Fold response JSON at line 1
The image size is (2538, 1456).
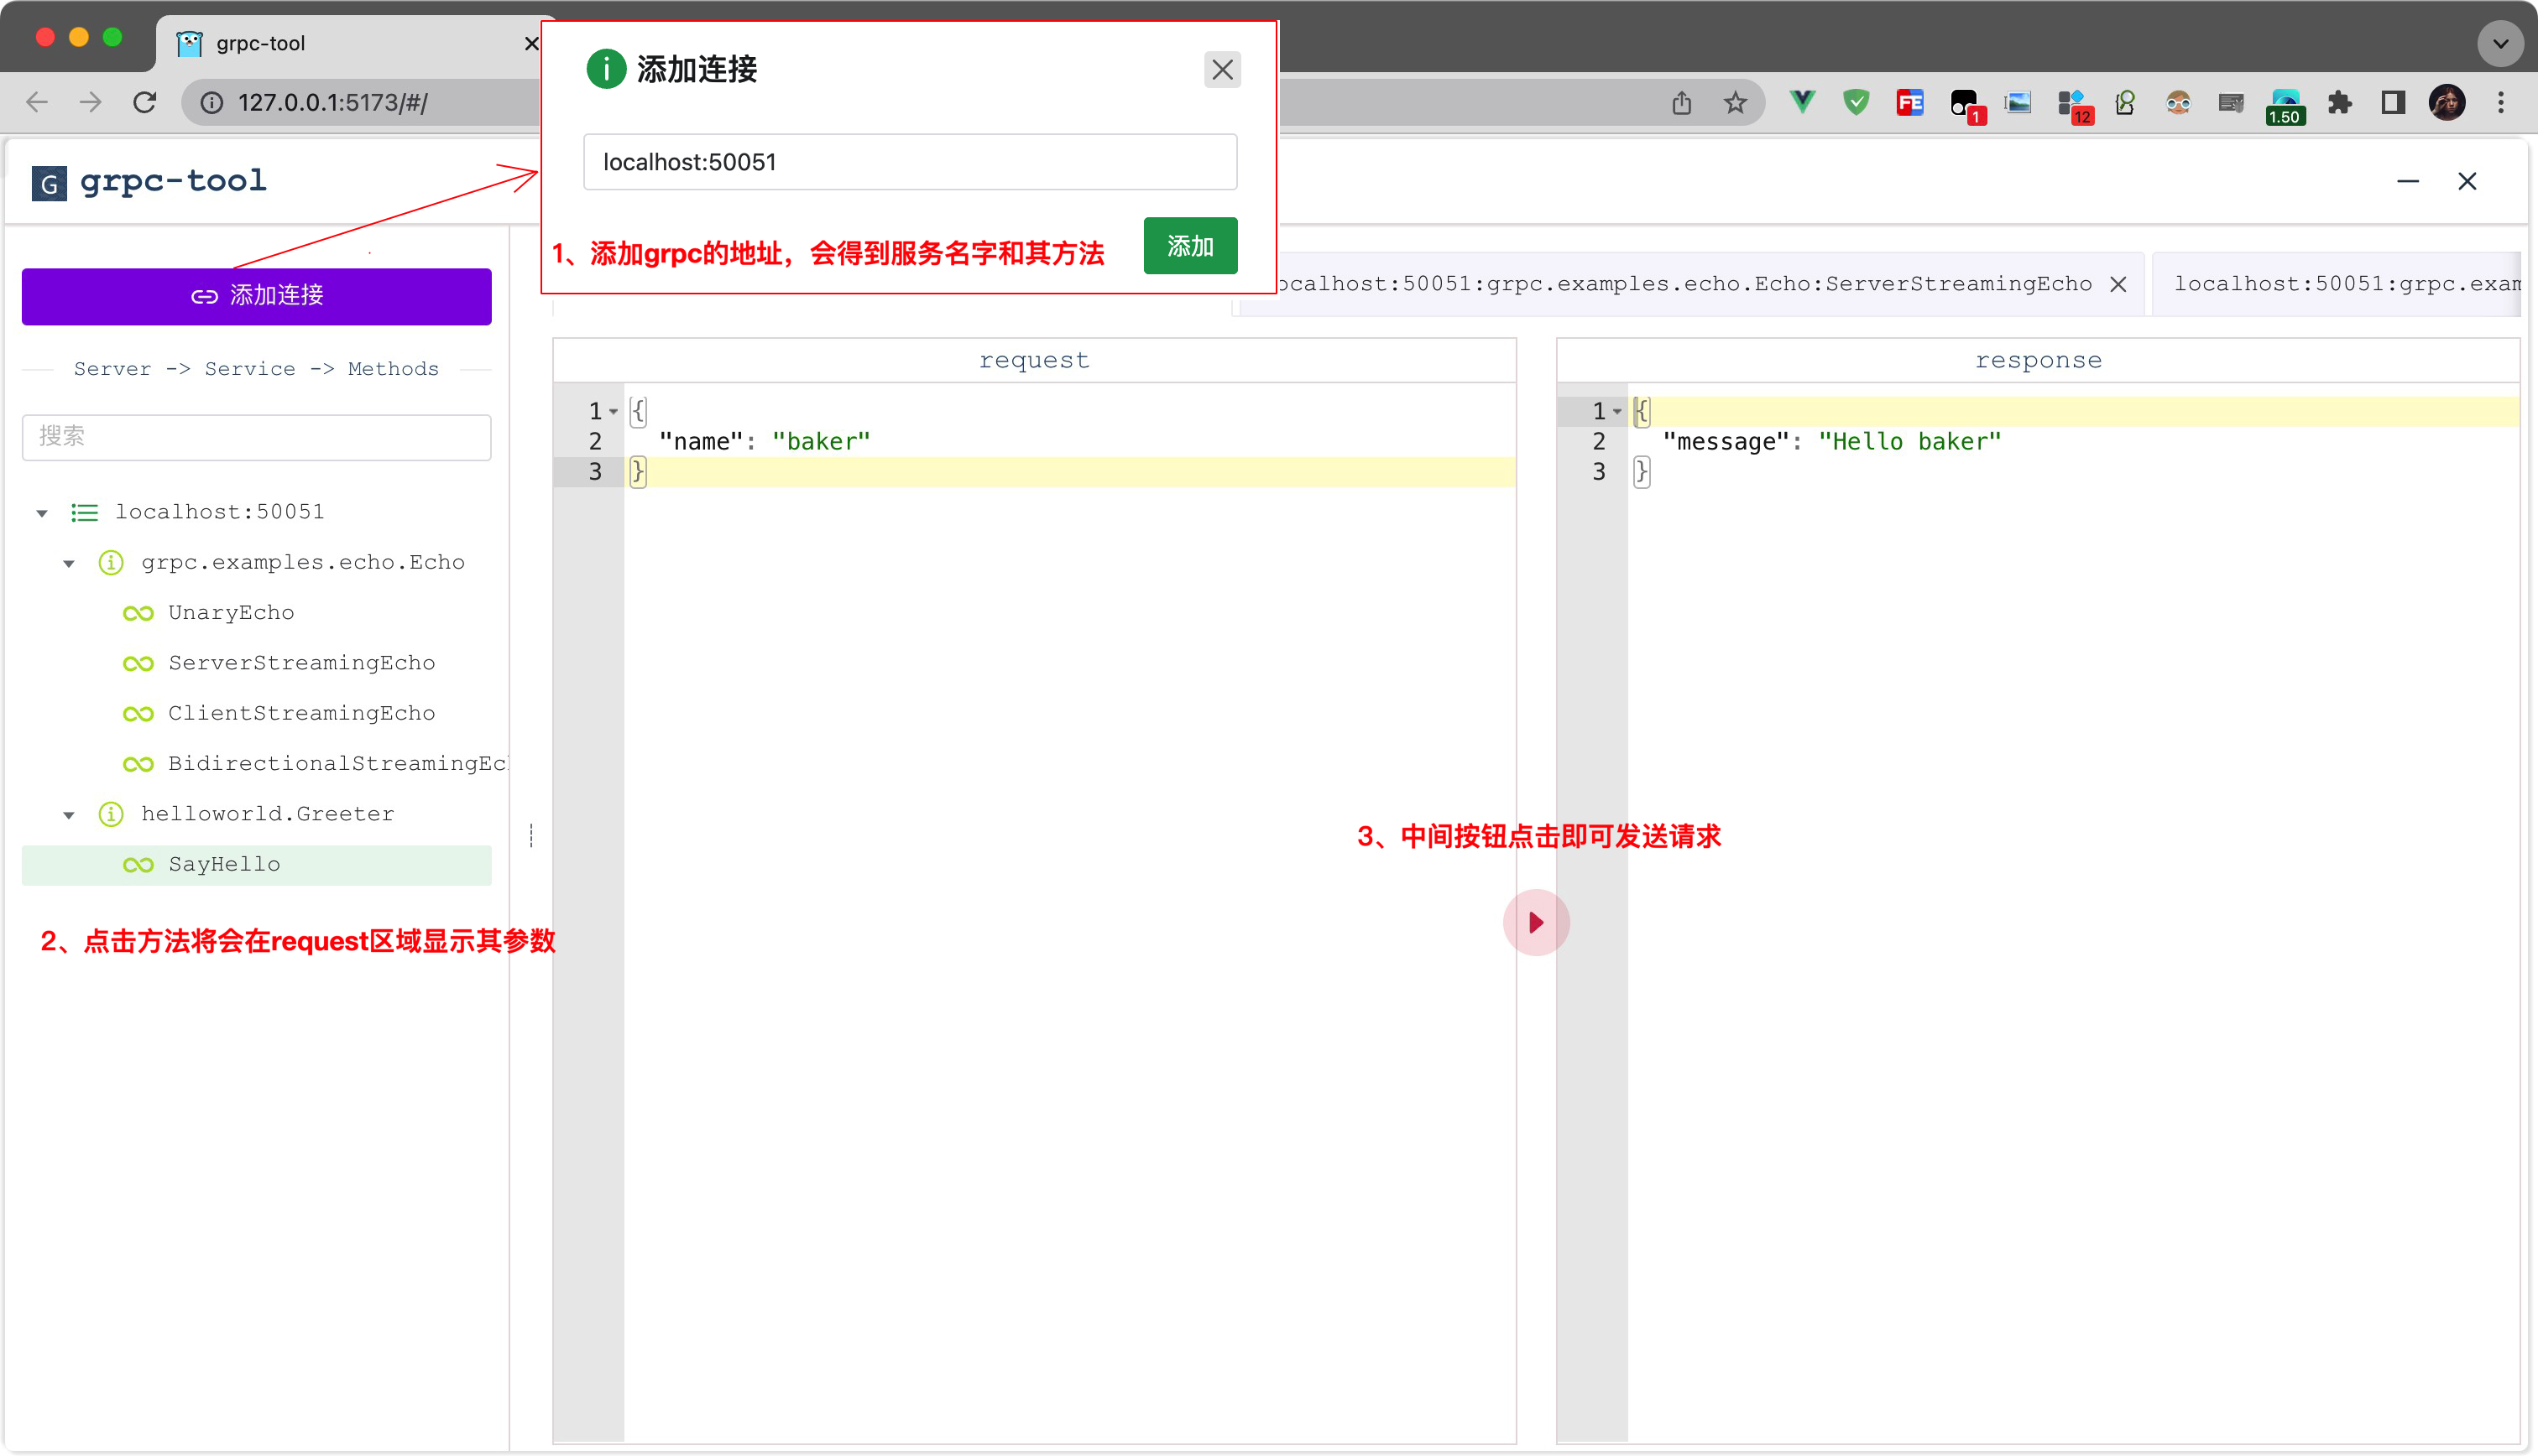[x=1616, y=411]
